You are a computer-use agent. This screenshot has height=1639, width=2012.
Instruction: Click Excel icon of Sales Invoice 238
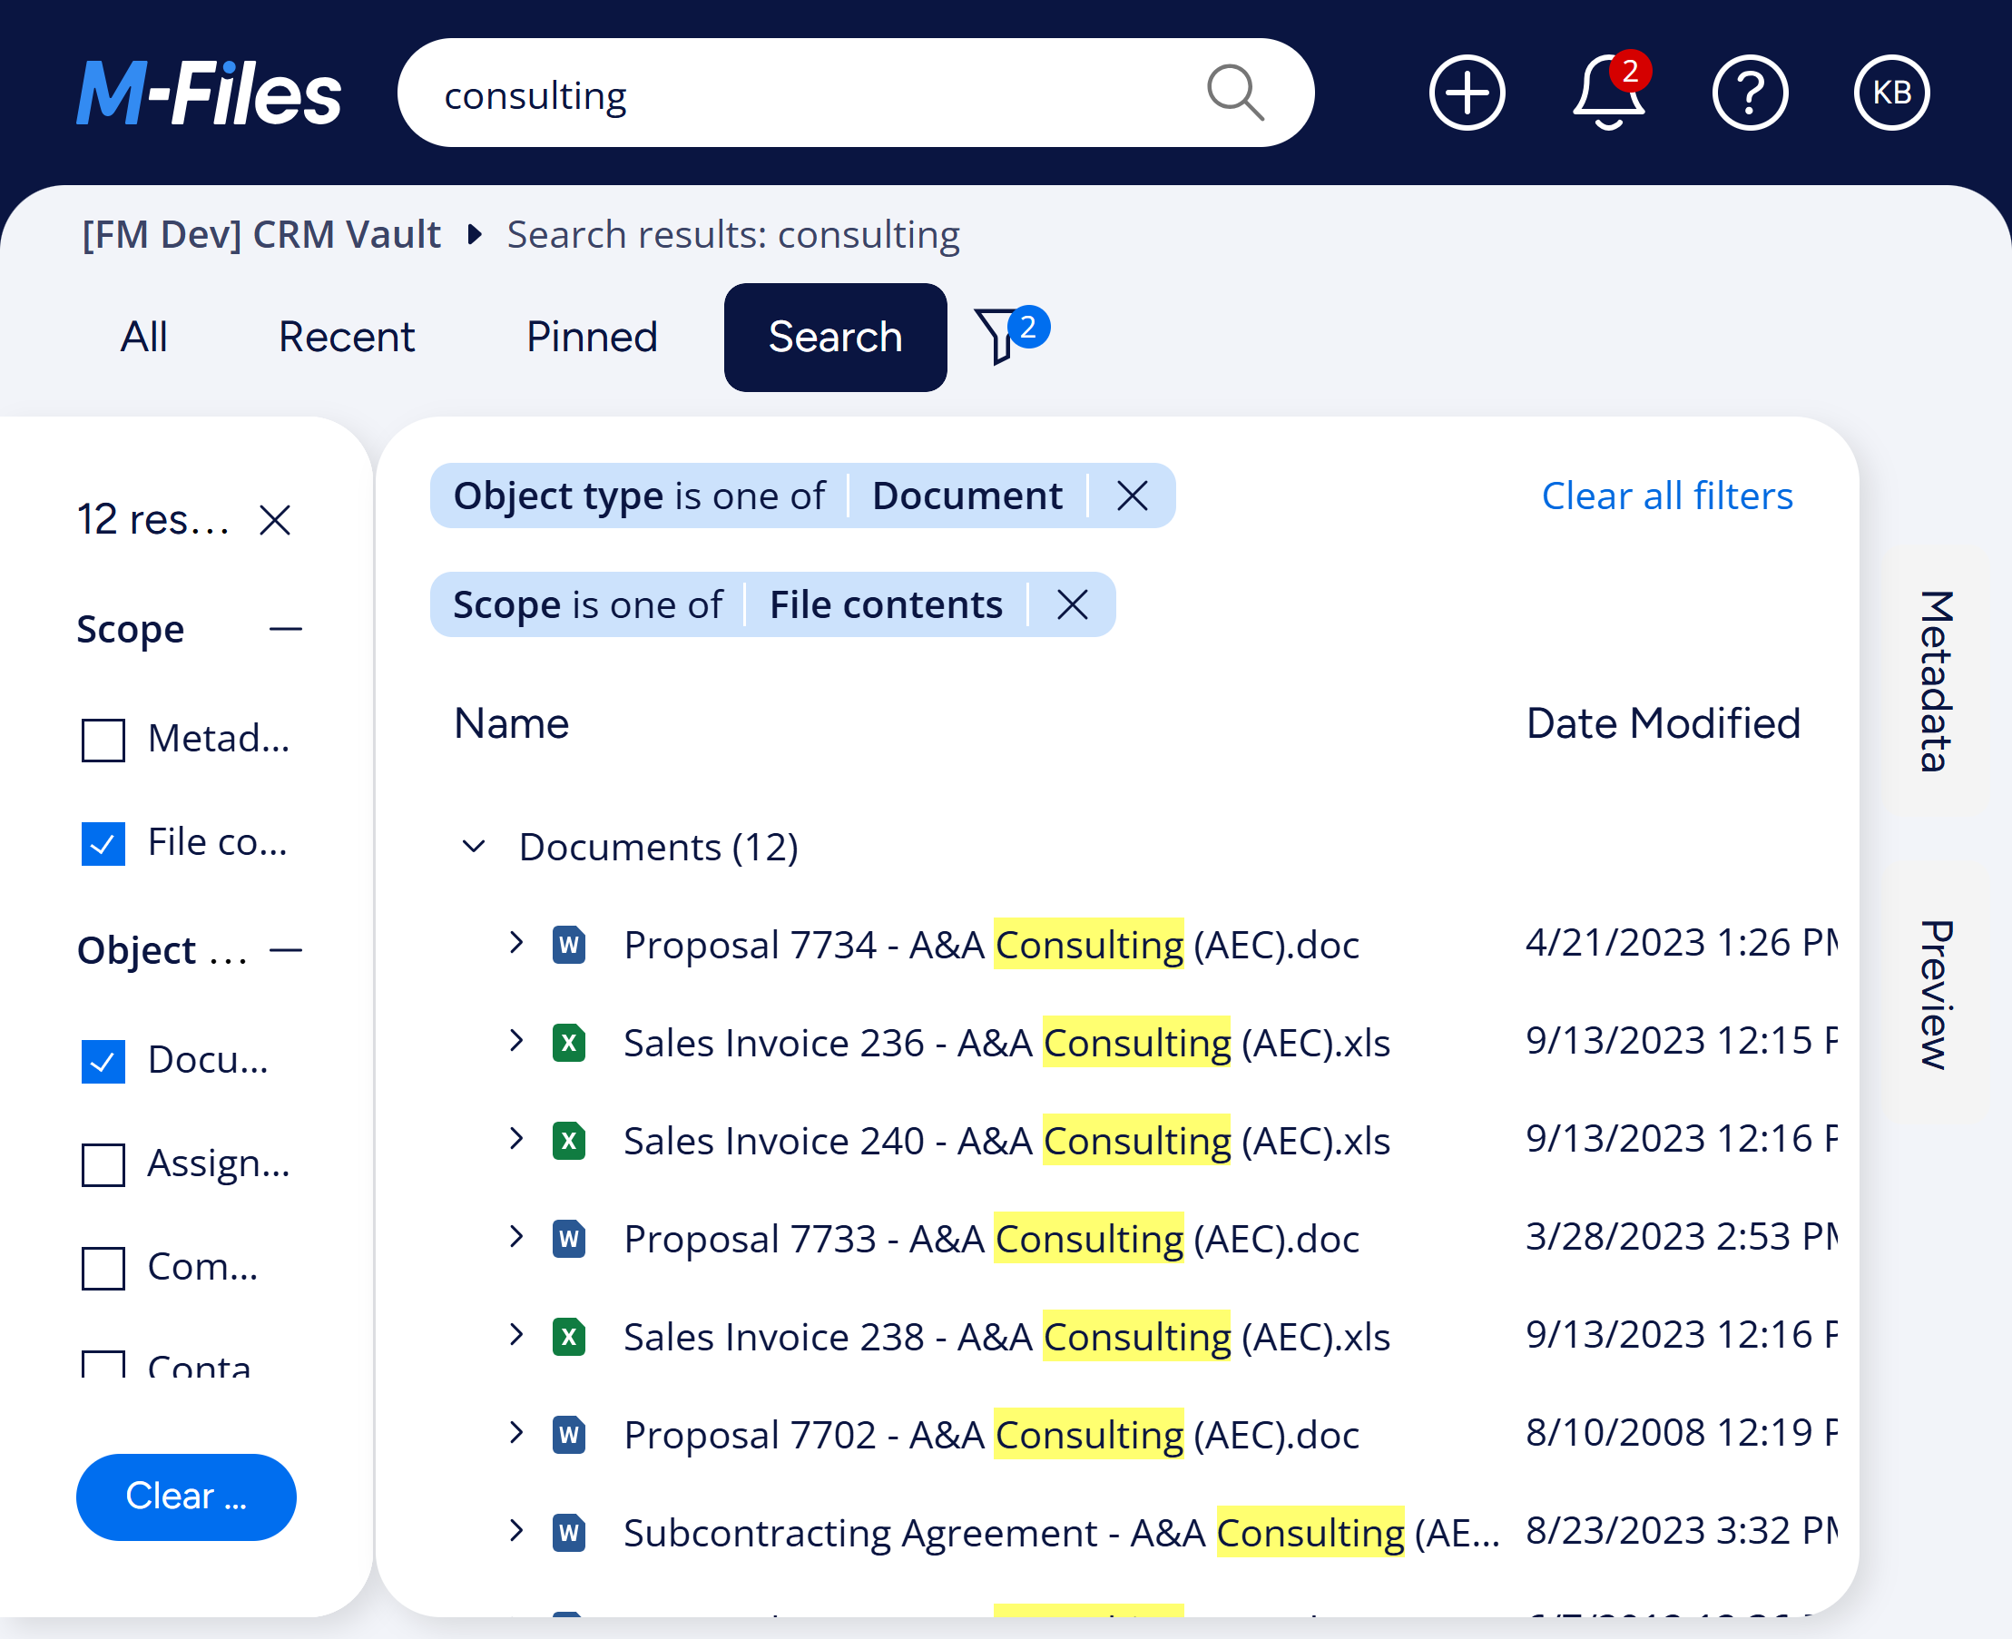(568, 1337)
